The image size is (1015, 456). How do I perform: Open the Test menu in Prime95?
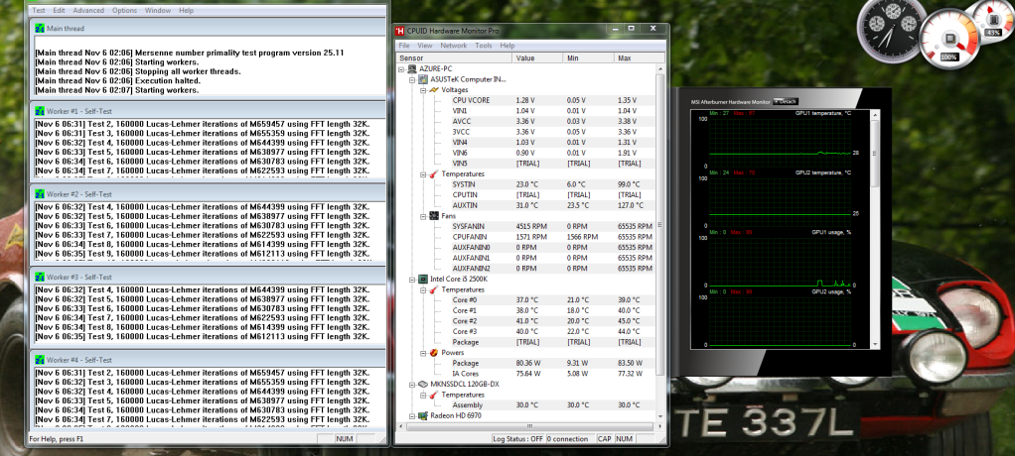click(39, 10)
